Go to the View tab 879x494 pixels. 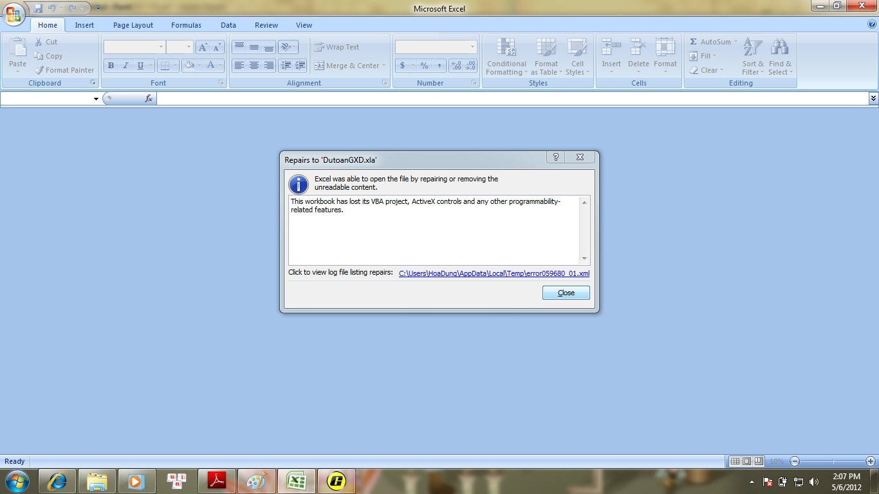pos(304,25)
